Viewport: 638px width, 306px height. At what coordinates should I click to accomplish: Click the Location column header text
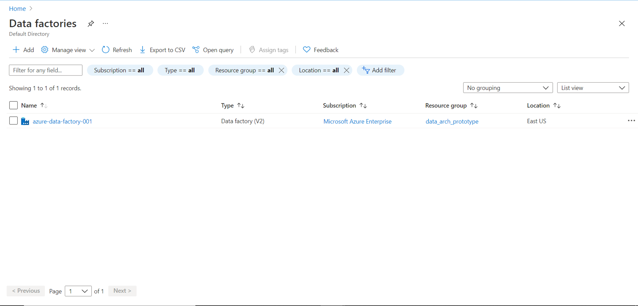click(538, 106)
